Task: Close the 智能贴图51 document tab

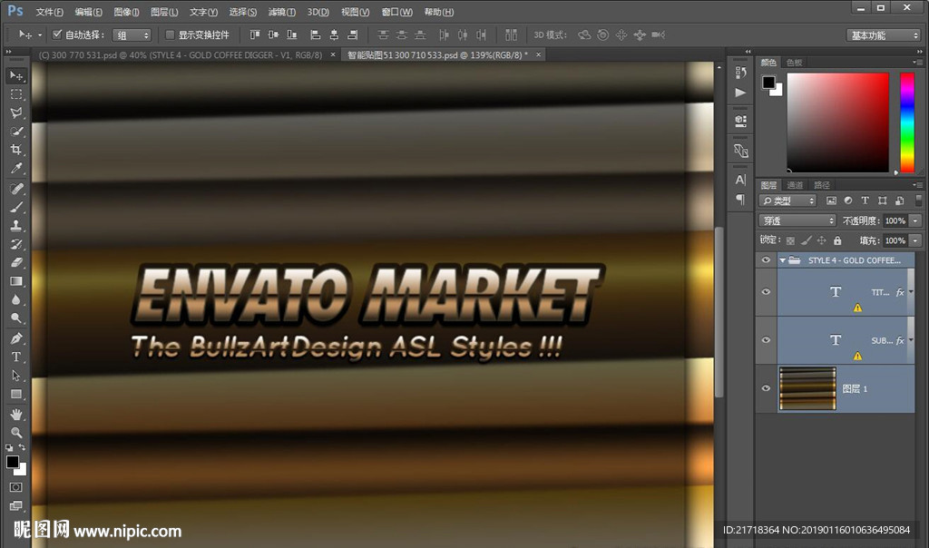Action: (539, 54)
